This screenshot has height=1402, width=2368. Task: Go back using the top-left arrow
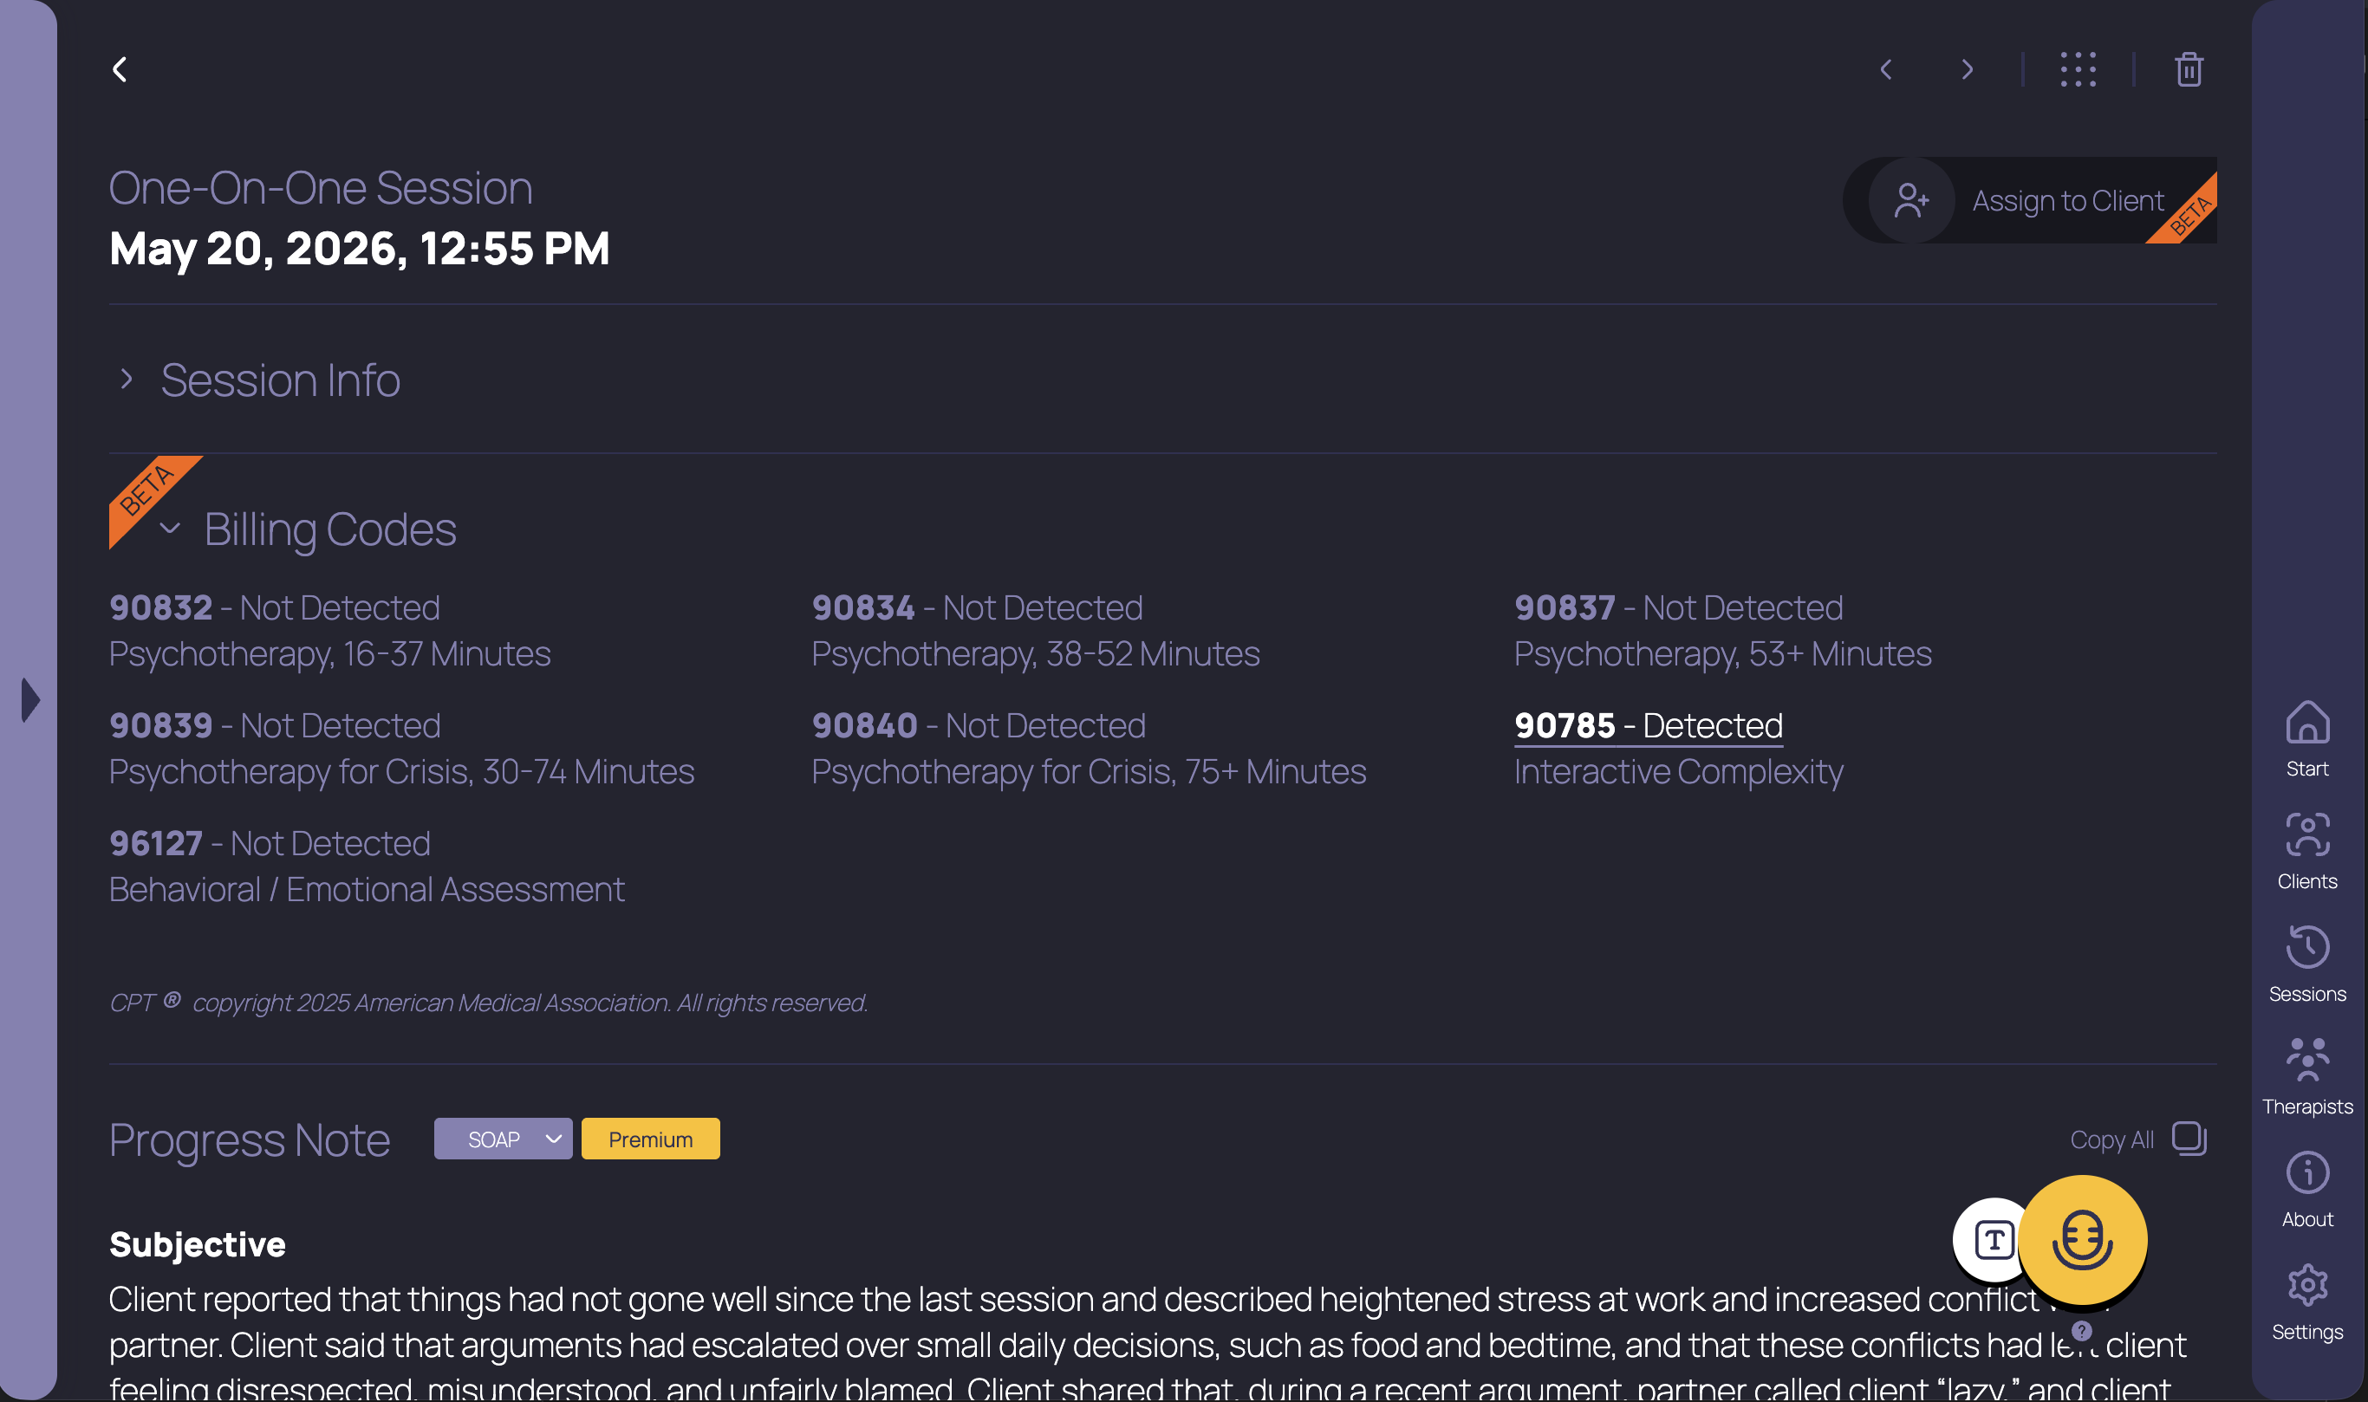pyautogui.click(x=120, y=69)
